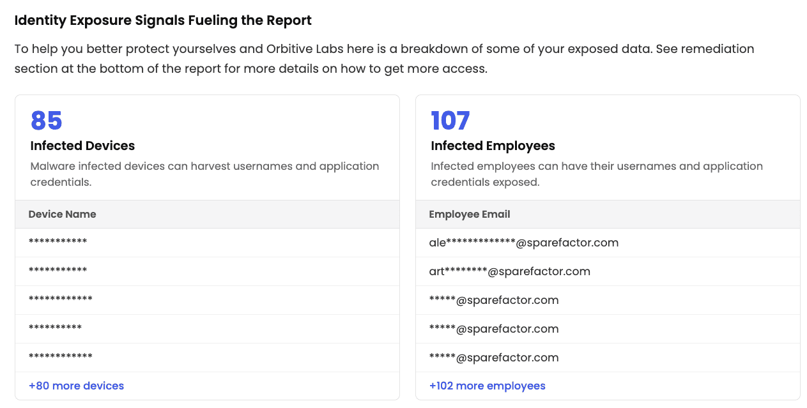Click the third masked device name row
807x408 pixels.
tap(60, 300)
